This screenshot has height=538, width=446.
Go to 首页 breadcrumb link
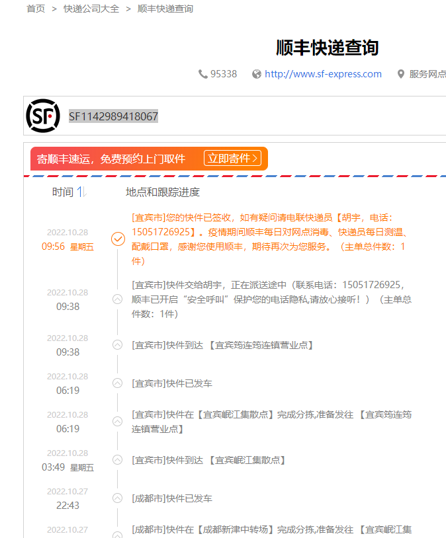pyautogui.click(x=36, y=9)
